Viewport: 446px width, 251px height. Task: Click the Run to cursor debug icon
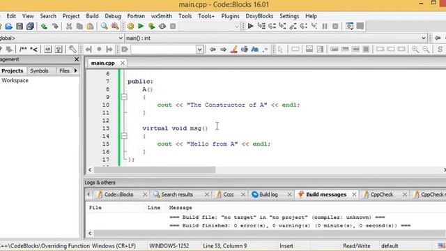261,26
